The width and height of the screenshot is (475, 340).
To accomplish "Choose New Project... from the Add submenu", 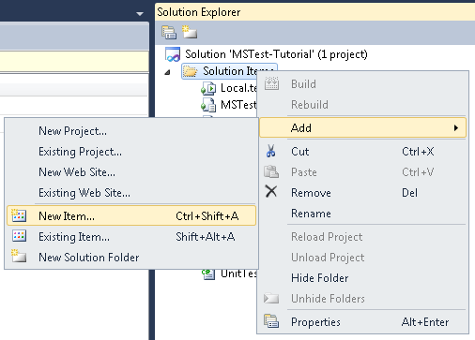I will tap(131, 131).
